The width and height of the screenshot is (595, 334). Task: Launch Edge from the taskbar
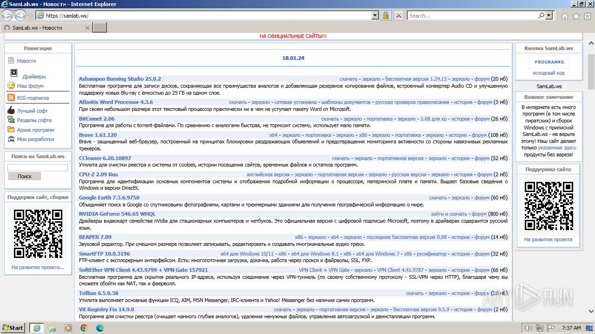click(100, 328)
